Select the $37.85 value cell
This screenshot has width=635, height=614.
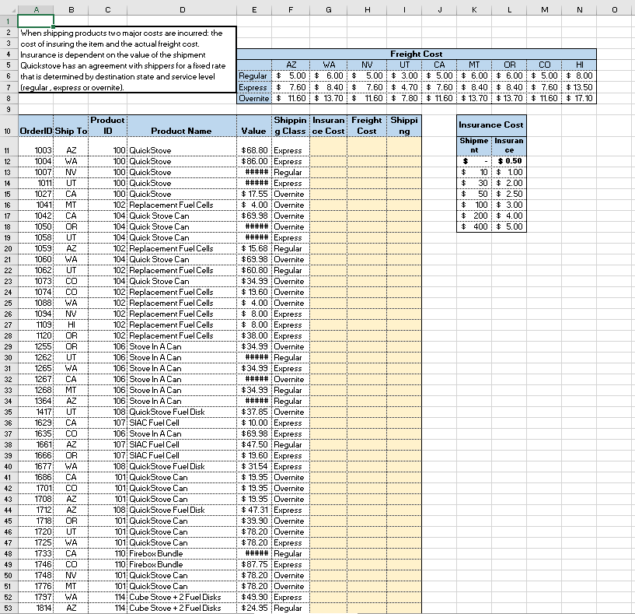click(254, 412)
